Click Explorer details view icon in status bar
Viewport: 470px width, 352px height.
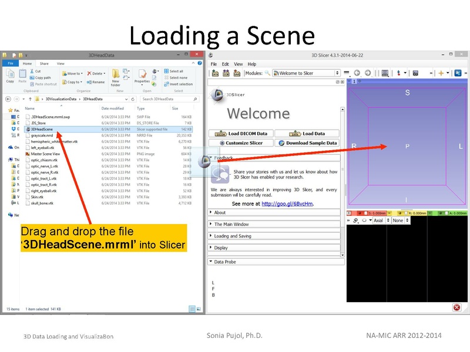(192, 309)
